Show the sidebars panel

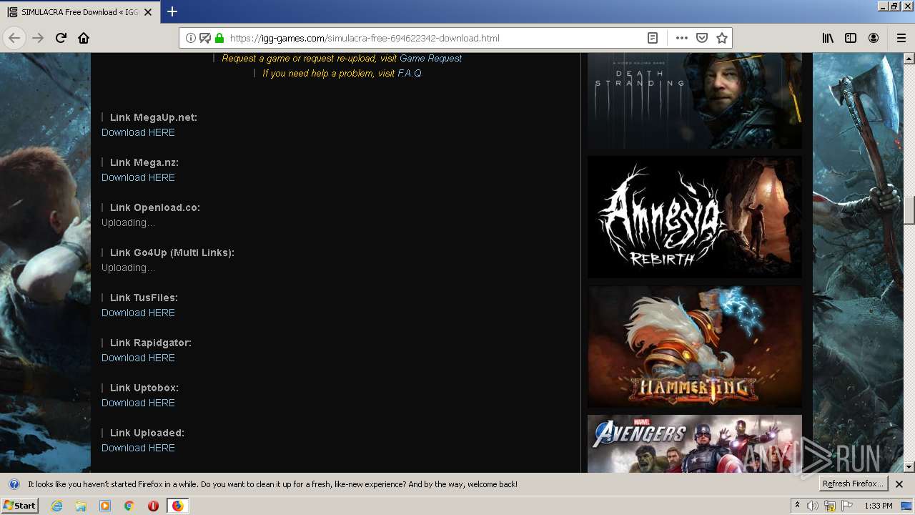[851, 38]
